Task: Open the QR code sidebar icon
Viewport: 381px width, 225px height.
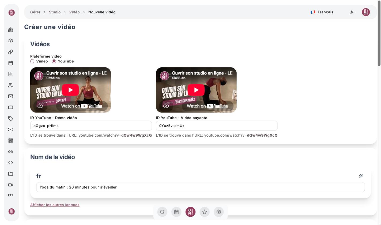Action: click(x=10, y=141)
